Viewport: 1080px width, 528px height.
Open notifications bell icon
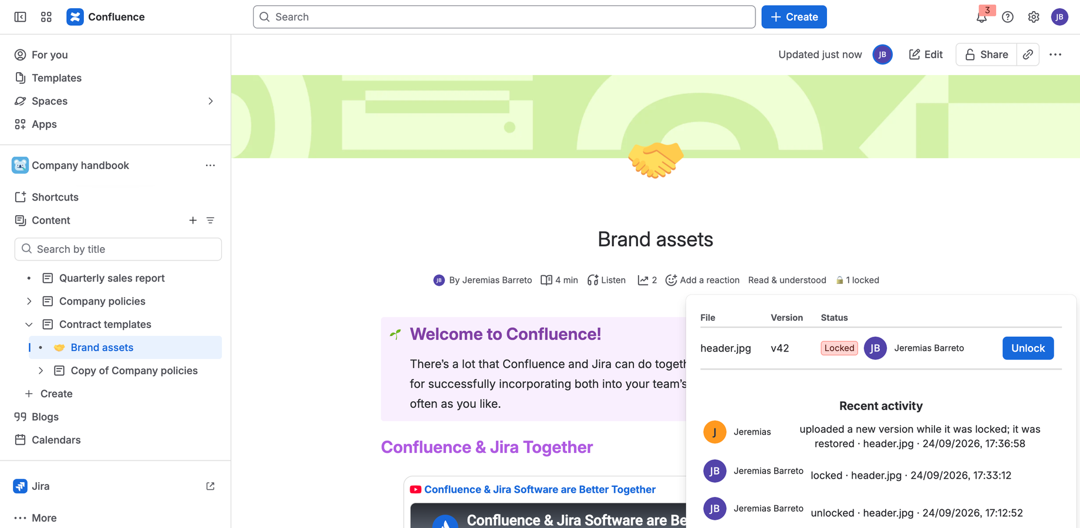tap(981, 17)
